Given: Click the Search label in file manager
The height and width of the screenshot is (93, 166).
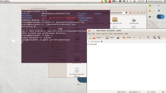Looking at the screenshot, I should pos(143,13).
